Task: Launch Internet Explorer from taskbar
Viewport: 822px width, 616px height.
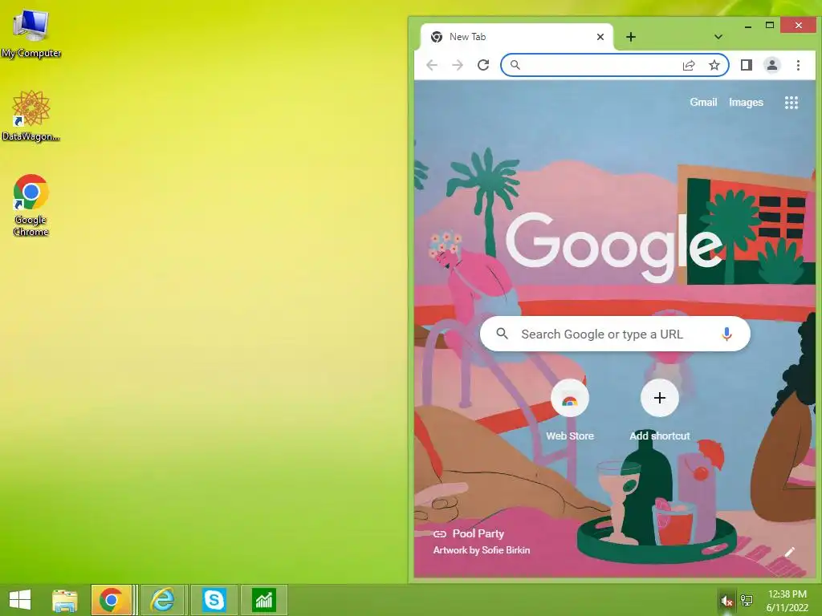Action: point(163,600)
